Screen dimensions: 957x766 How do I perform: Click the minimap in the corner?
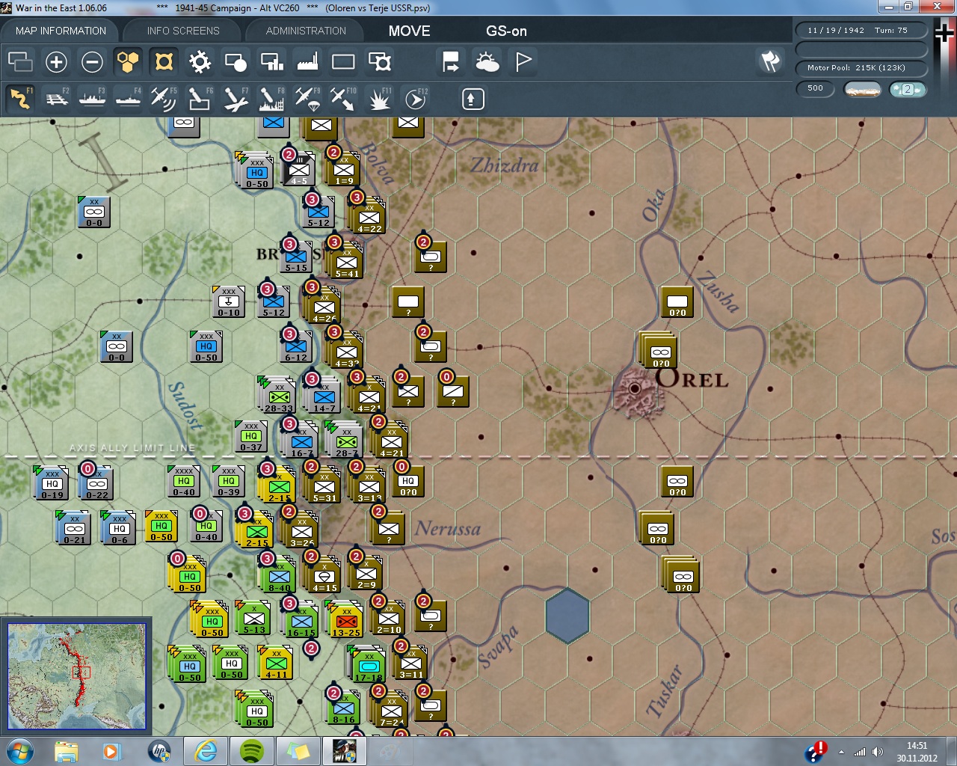[x=76, y=675]
